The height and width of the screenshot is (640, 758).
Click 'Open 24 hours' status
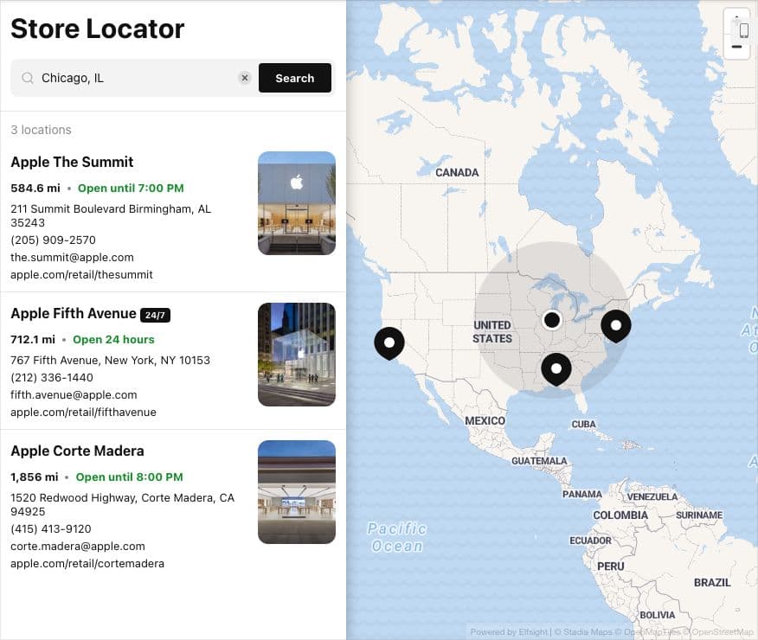pos(113,340)
